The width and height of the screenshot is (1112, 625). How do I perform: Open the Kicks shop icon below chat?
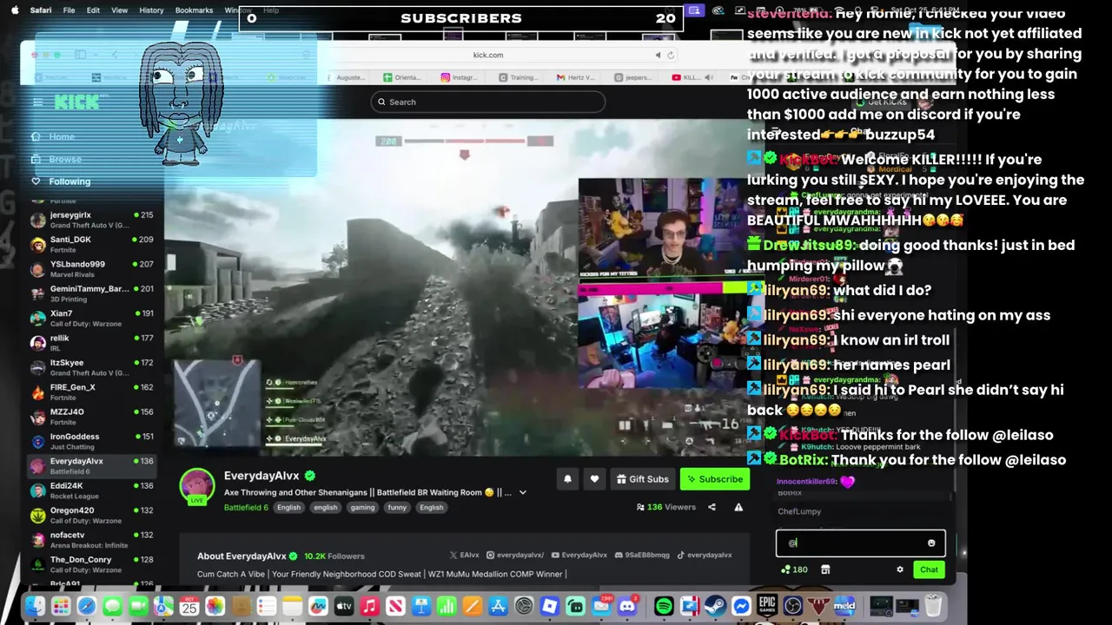[825, 569]
